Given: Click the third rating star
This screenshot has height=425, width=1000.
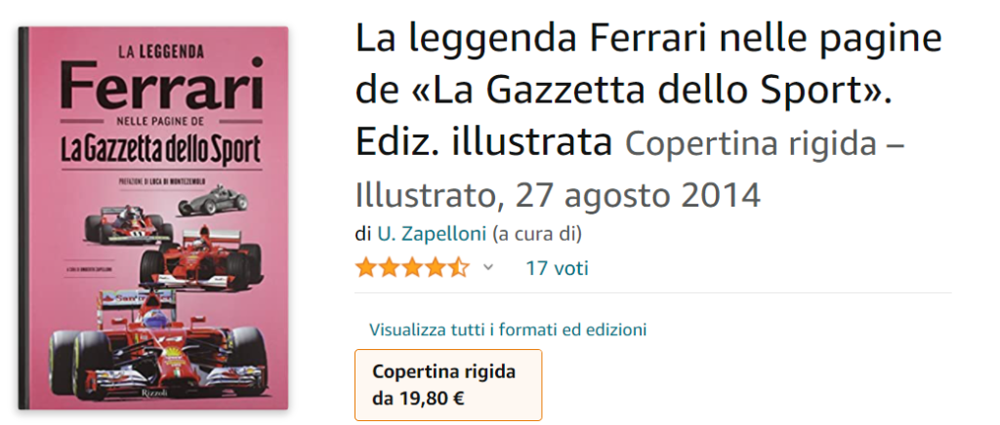Looking at the screenshot, I should click(x=412, y=268).
